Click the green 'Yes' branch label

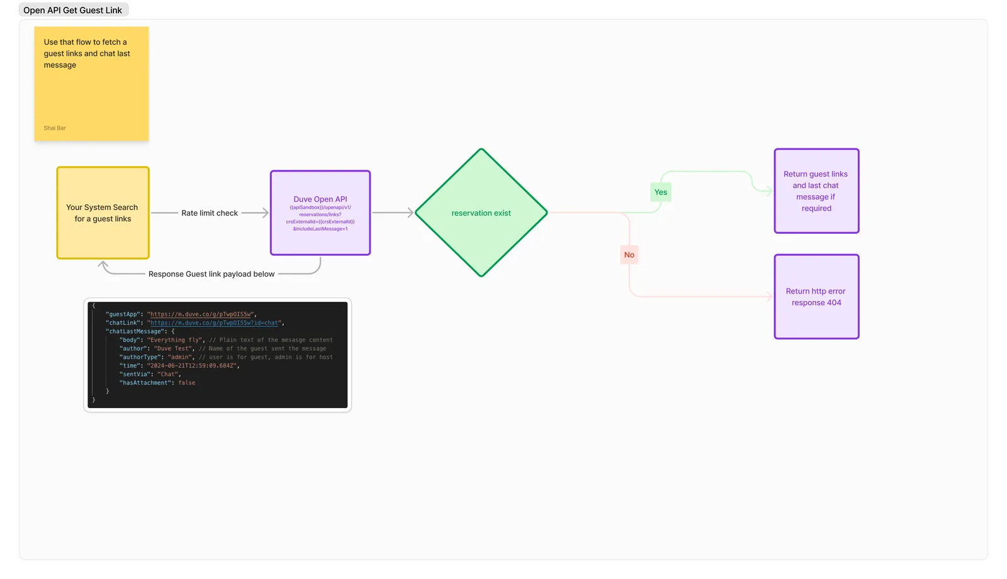pyautogui.click(x=661, y=192)
